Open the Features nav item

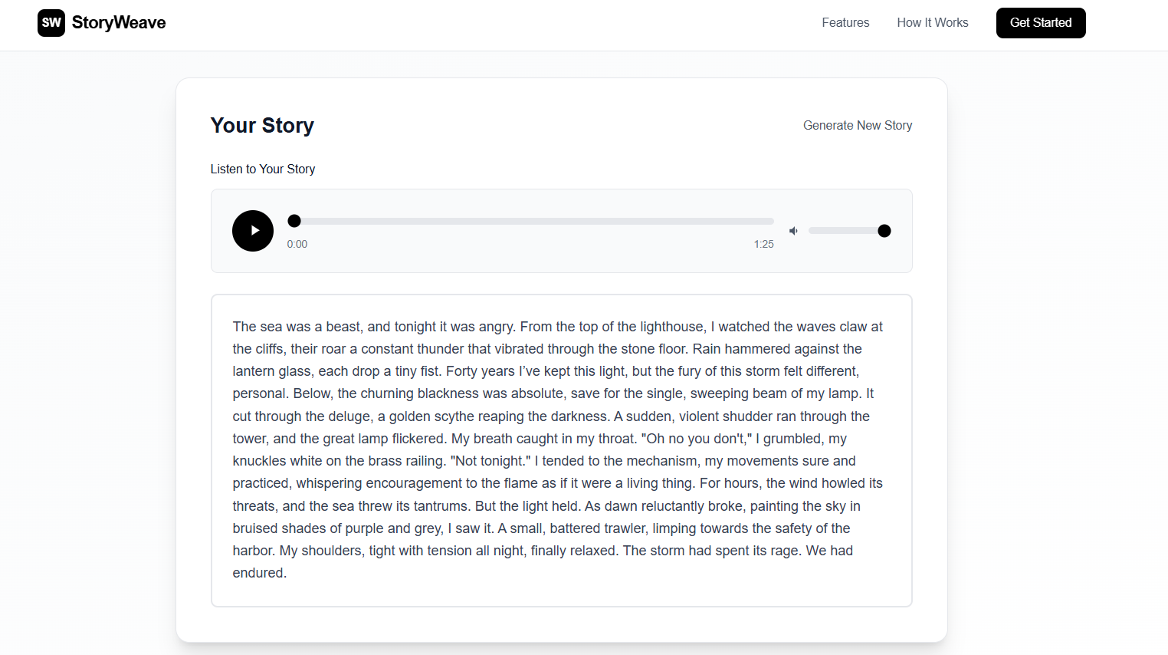845,23
